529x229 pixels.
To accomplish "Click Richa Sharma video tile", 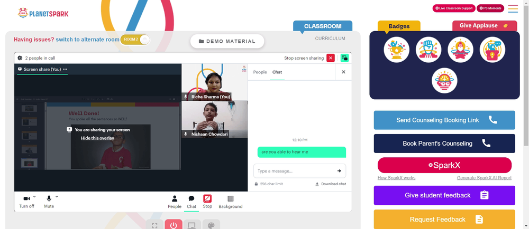I will coord(215,82).
